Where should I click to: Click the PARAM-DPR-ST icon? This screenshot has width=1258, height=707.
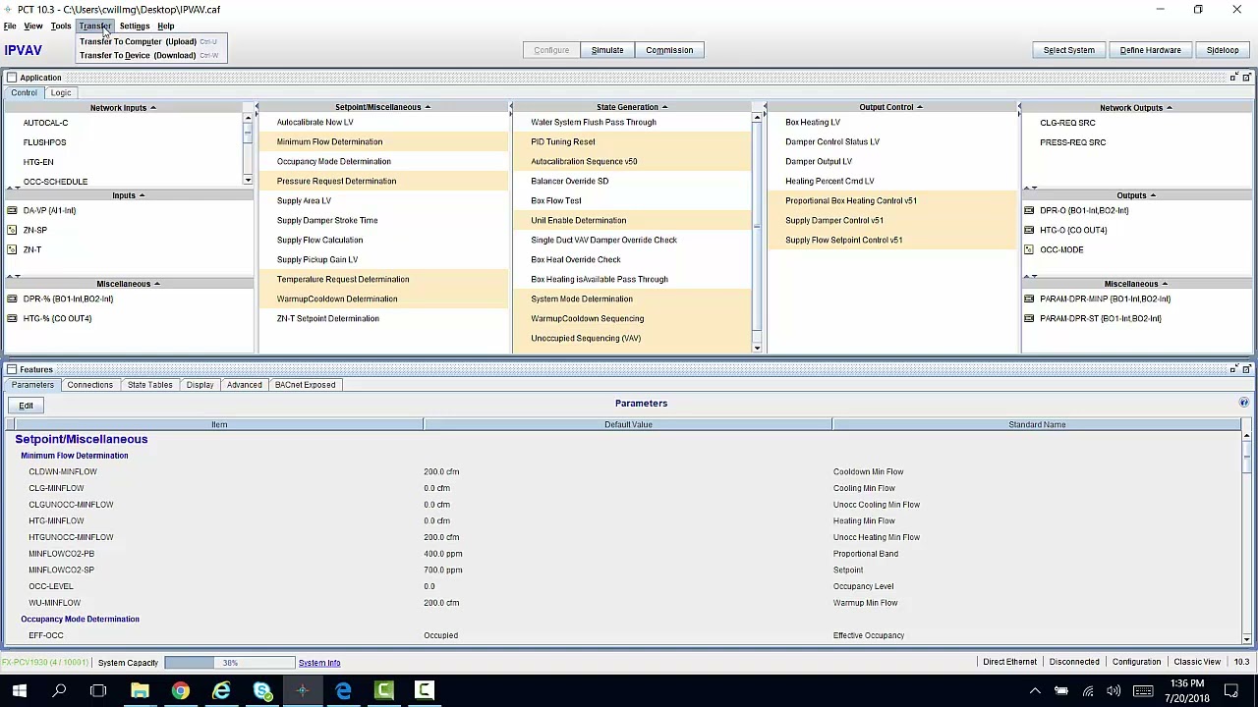(1029, 318)
